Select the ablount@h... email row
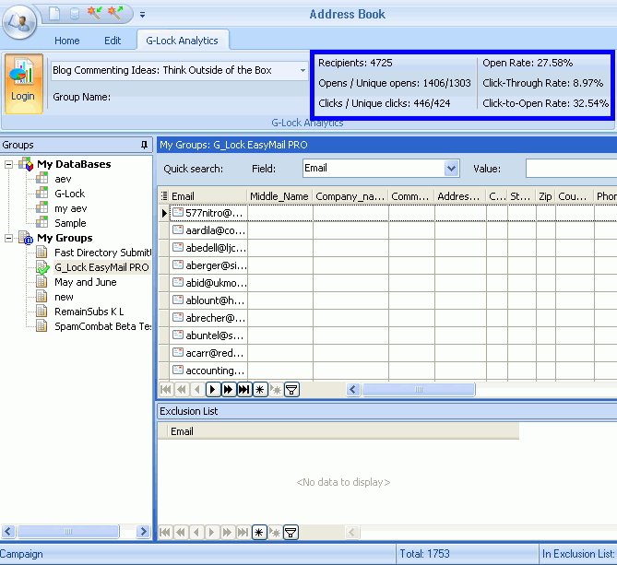617x565 pixels. (209, 300)
